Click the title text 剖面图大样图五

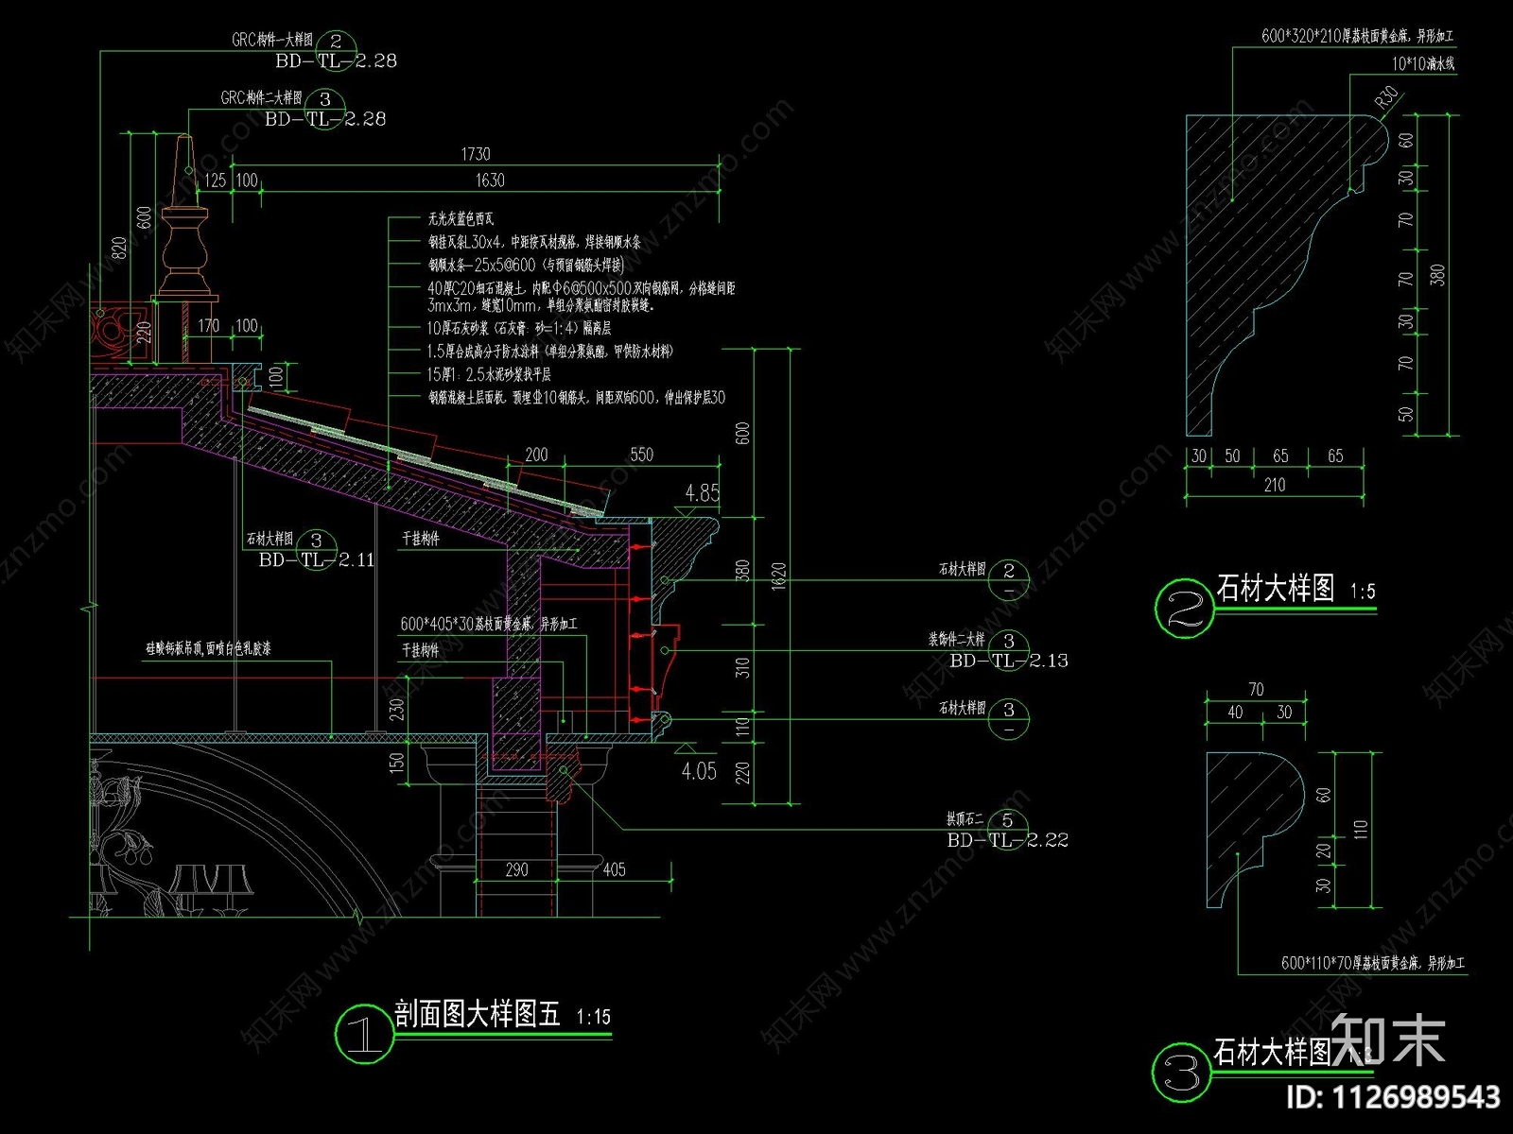coord(478,1015)
